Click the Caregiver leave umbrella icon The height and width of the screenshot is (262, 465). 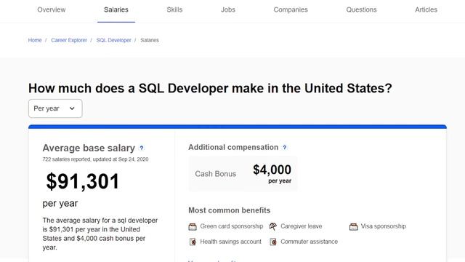[x=273, y=226]
